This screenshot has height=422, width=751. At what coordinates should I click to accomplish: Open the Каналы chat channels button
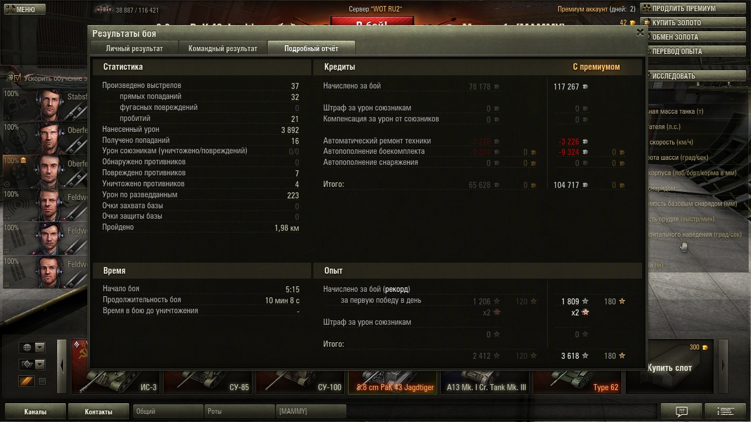(x=35, y=412)
